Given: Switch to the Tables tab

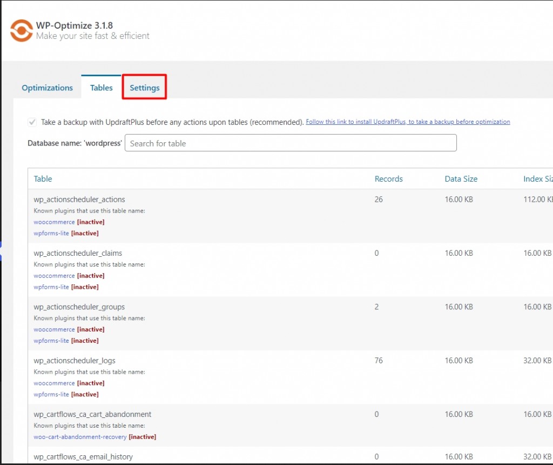Looking at the screenshot, I should click(x=101, y=88).
